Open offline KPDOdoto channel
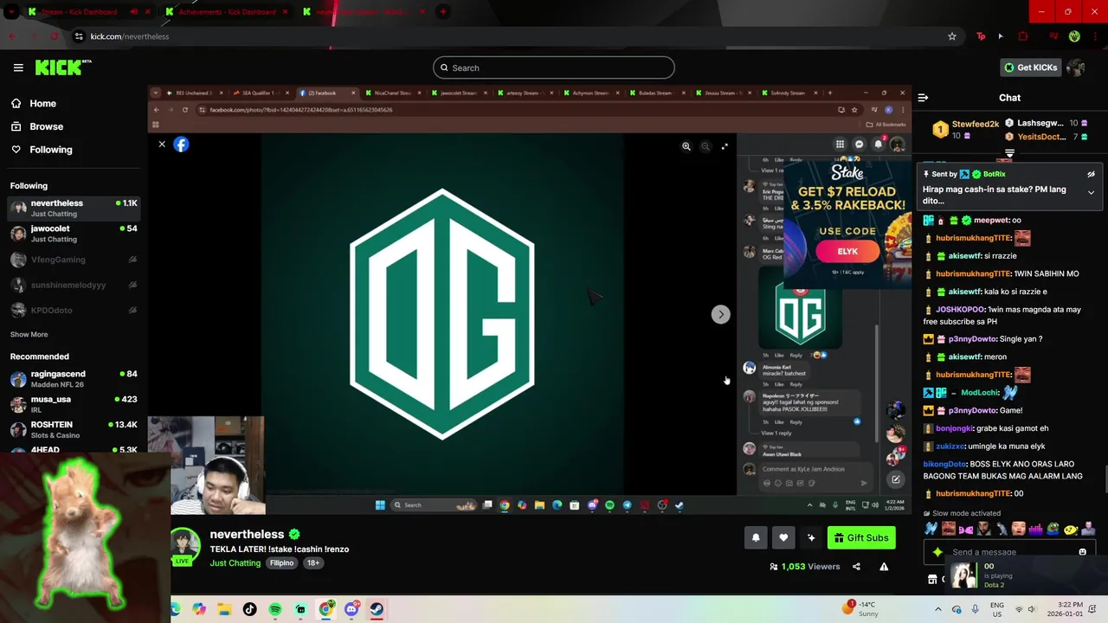Image resolution: width=1108 pixels, height=623 pixels. pos(74,310)
